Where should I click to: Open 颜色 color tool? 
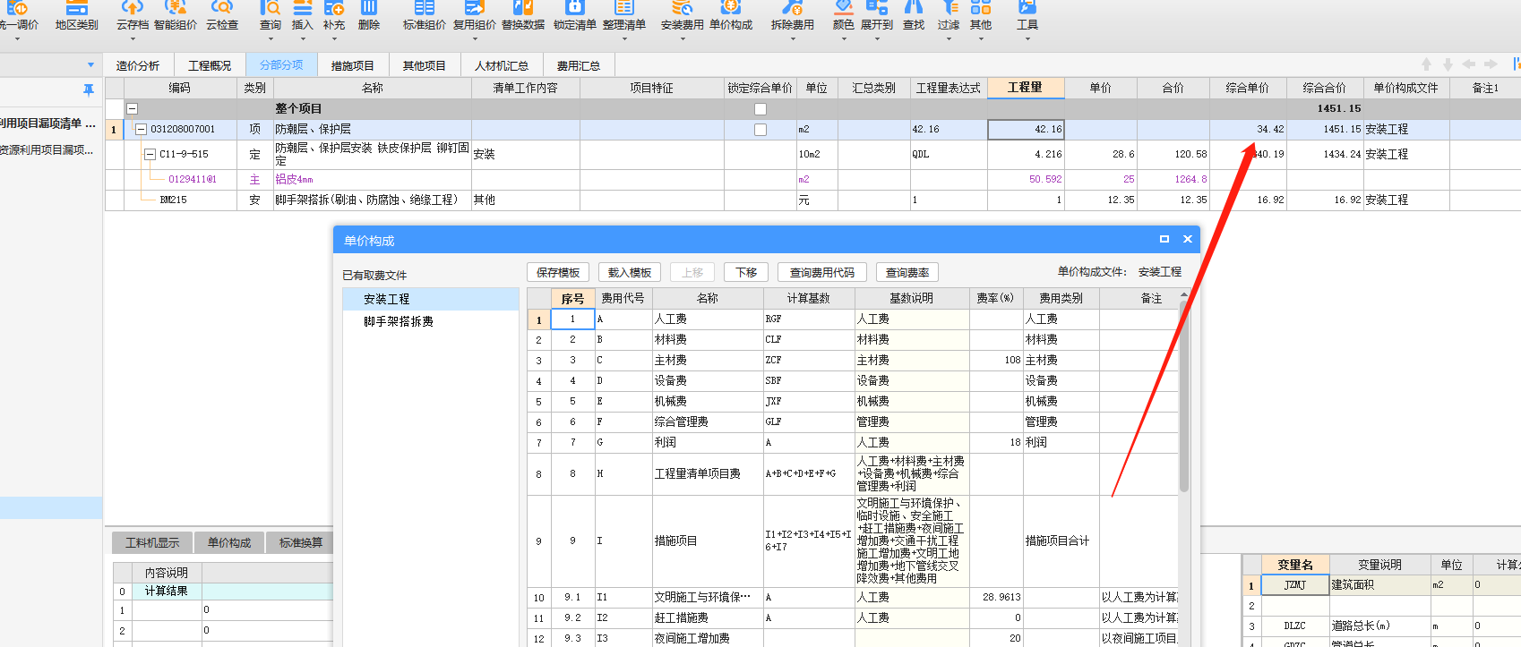click(844, 9)
